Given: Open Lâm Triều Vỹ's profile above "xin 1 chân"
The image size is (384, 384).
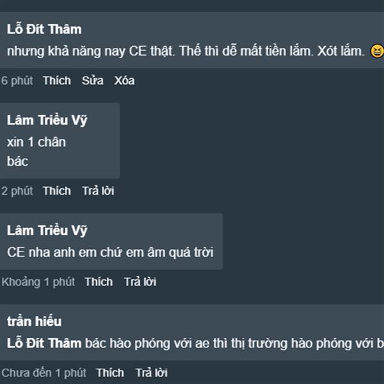Looking at the screenshot, I should (x=47, y=120).
